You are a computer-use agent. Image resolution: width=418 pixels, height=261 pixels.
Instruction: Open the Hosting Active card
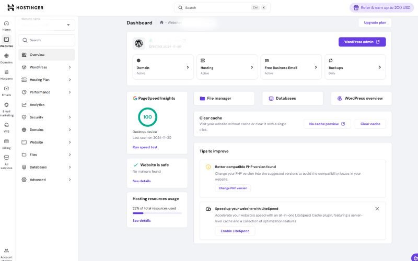pos(227,67)
